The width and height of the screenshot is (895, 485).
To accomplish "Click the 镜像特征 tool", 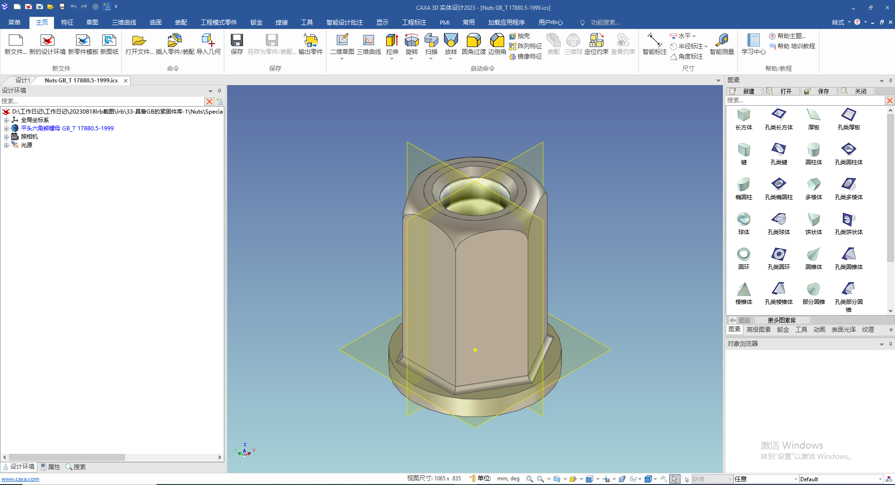I will point(526,56).
